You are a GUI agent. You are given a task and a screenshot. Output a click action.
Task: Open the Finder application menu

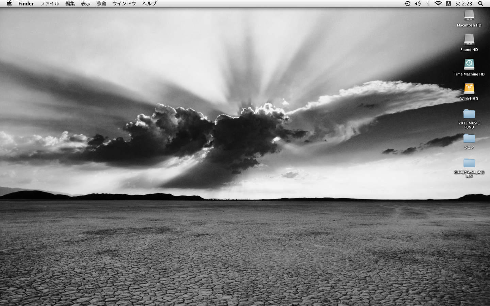coord(26,3)
